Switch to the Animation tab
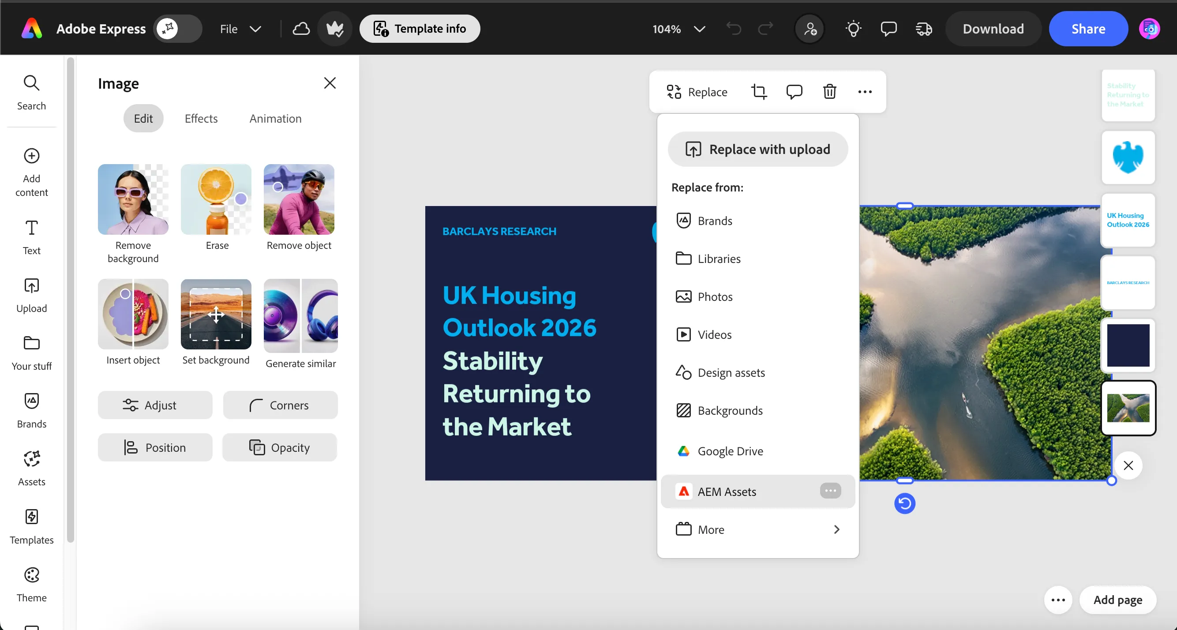 [x=276, y=118]
